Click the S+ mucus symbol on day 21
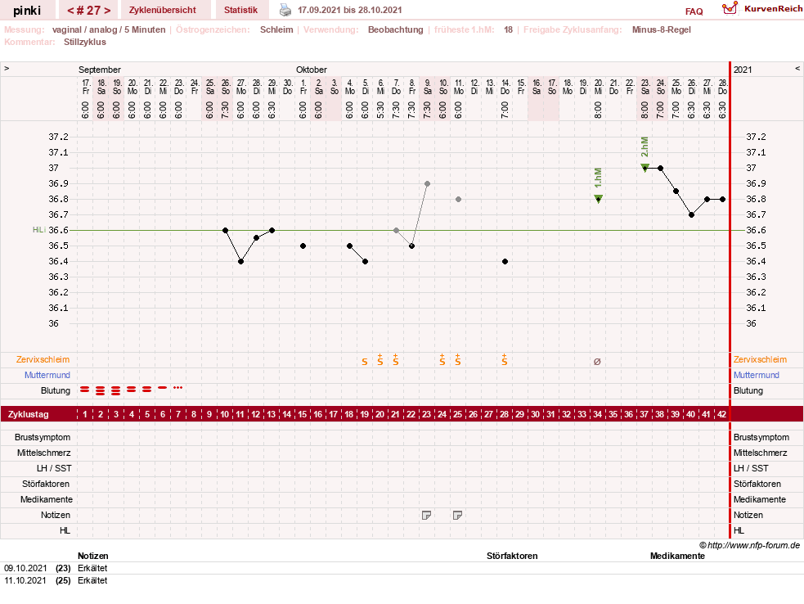 pos(396,360)
